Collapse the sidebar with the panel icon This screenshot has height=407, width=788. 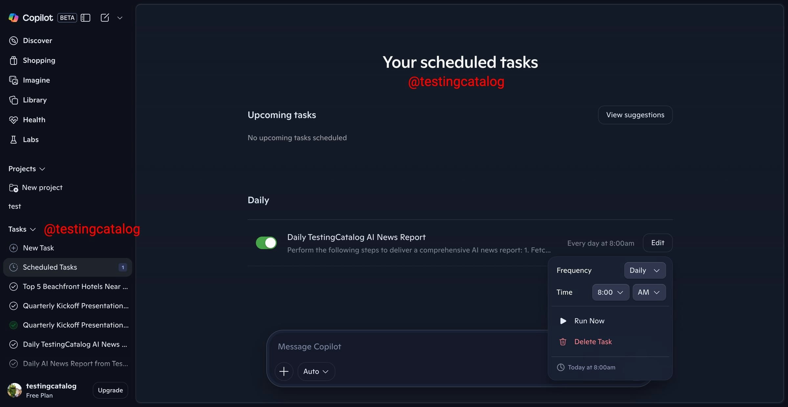85,18
